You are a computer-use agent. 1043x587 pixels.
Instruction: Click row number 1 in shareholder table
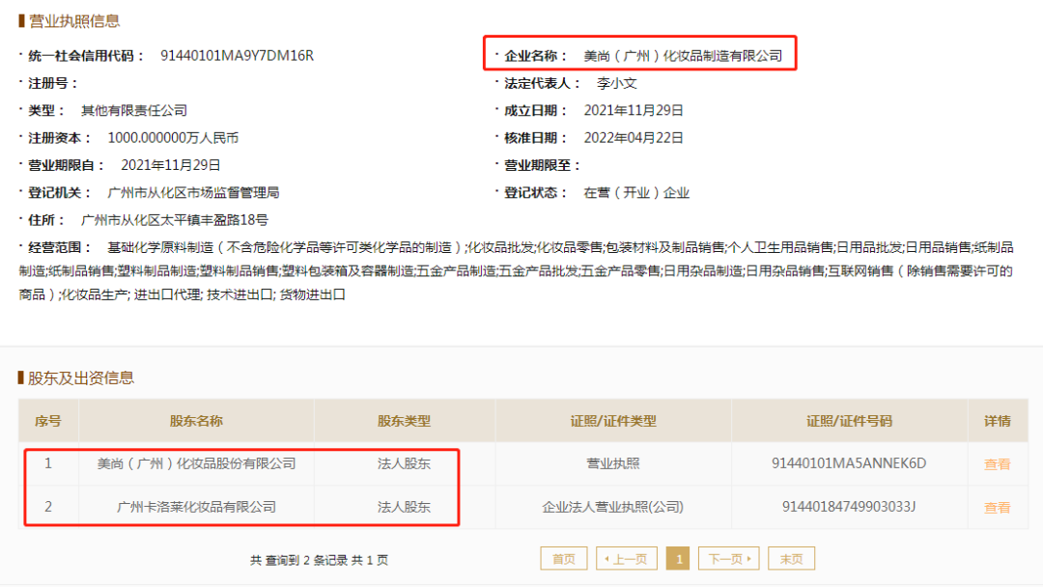coord(48,463)
